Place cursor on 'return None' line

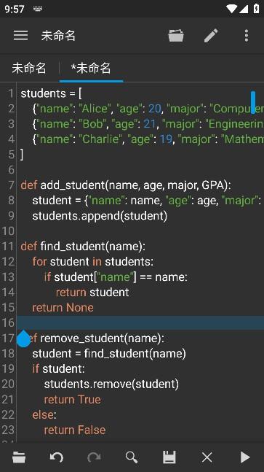pos(63,307)
